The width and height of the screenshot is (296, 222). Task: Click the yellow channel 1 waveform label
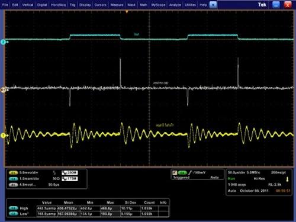[x=165, y=125]
